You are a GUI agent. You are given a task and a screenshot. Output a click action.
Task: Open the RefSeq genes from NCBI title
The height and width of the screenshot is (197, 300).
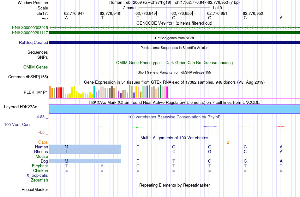coord(174,38)
